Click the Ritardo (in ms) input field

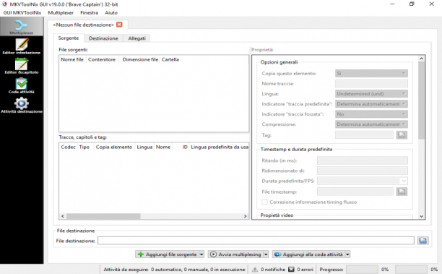(363, 160)
